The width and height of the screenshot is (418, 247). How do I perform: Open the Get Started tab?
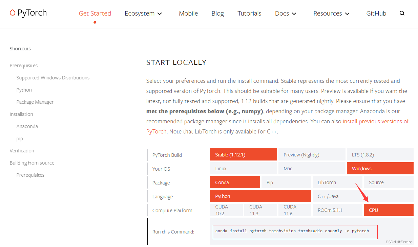(x=95, y=14)
